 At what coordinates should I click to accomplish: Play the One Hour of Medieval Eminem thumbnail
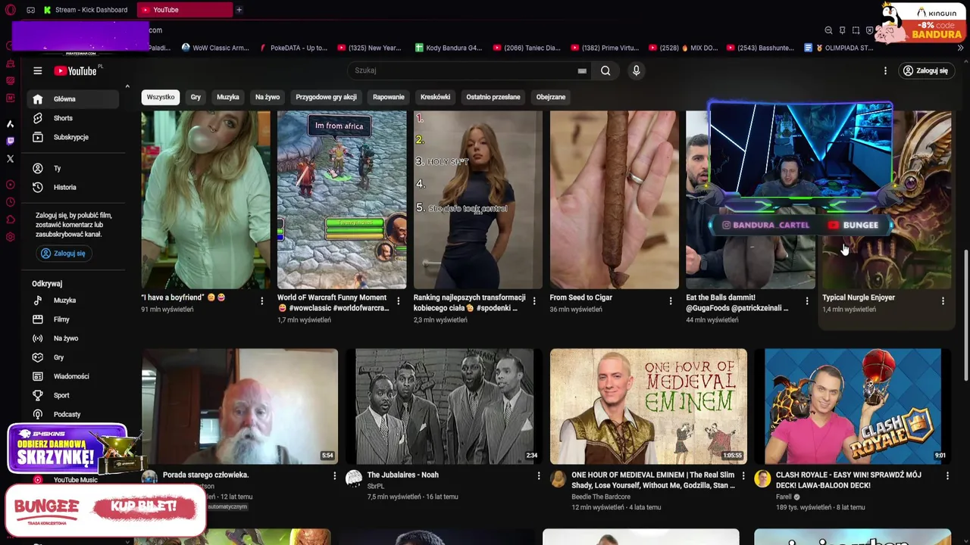(x=648, y=406)
